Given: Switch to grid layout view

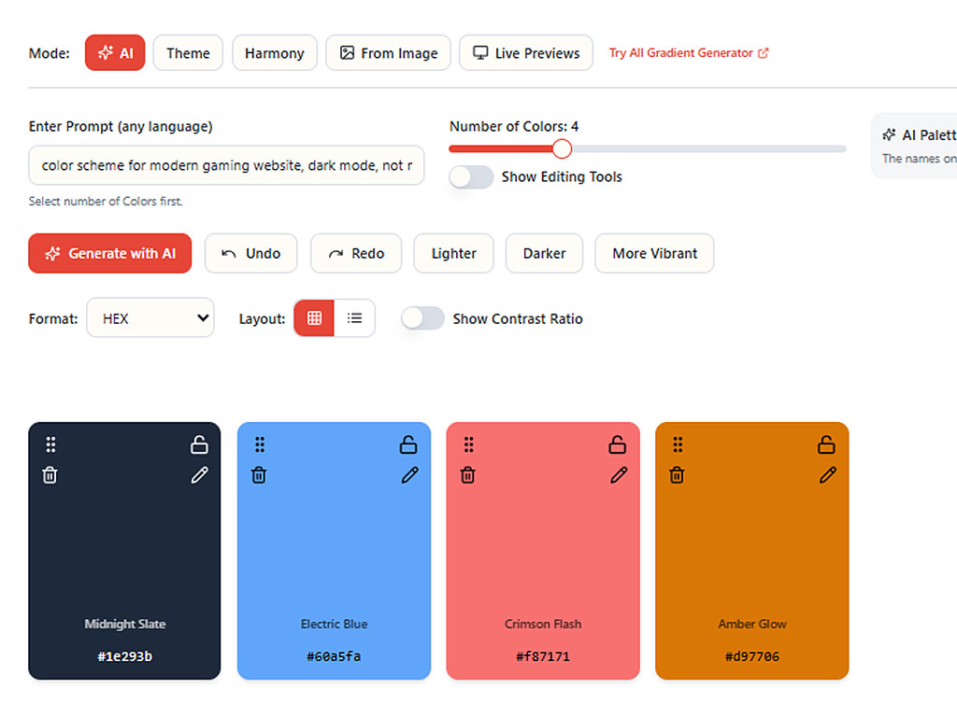Looking at the screenshot, I should coord(314,317).
